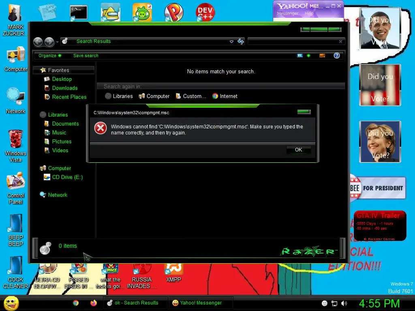
Task: Click the Obama Did you Vote gadget
Action: coord(380,28)
